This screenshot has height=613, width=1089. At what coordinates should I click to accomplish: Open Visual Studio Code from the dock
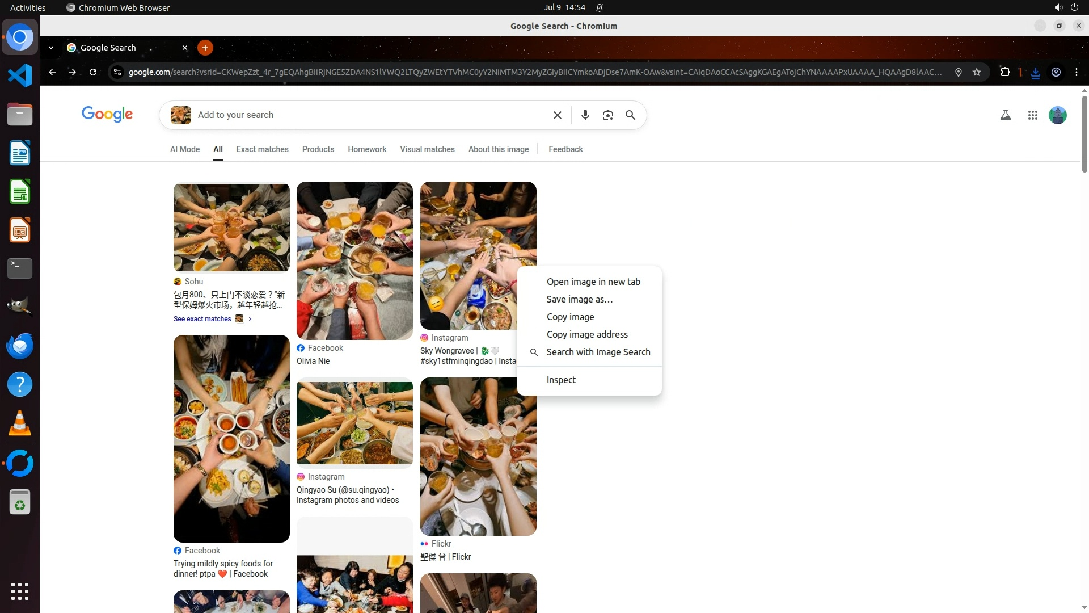[20, 75]
